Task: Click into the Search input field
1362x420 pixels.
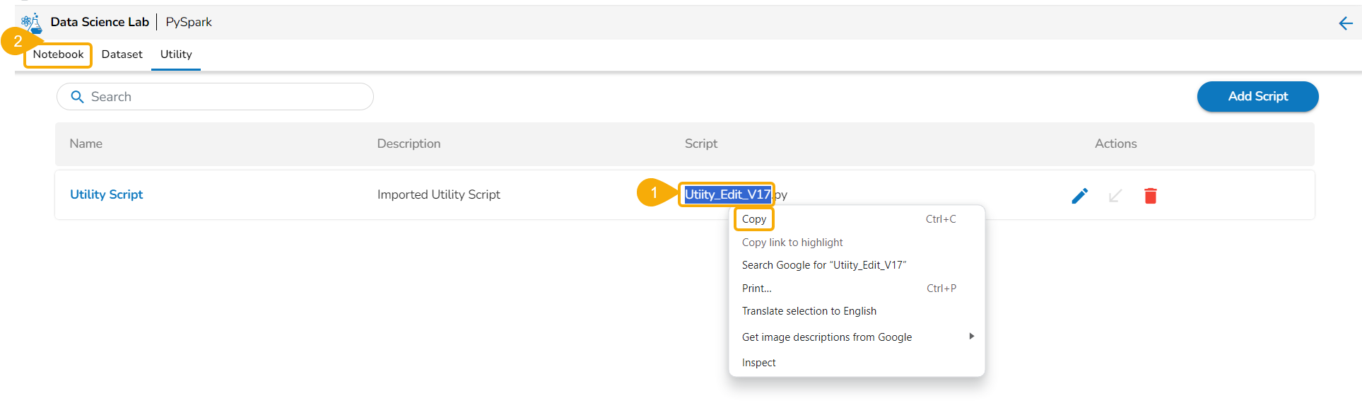Action: (226, 97)
